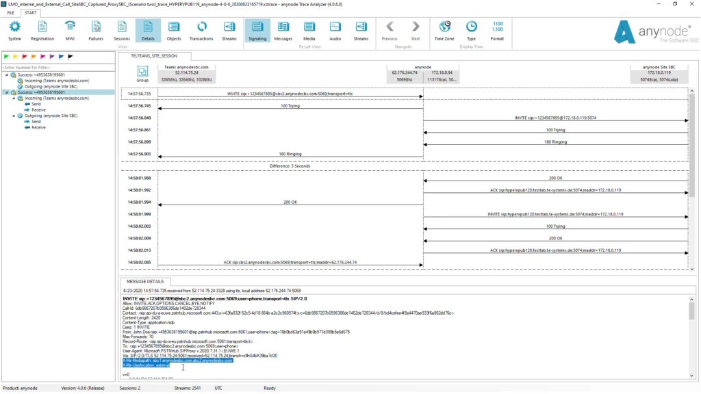Select the MESSAGE DETAILS tab
The width and height of the screenshot is (701, 394).
pyautogui.click(x=145, y=281)
